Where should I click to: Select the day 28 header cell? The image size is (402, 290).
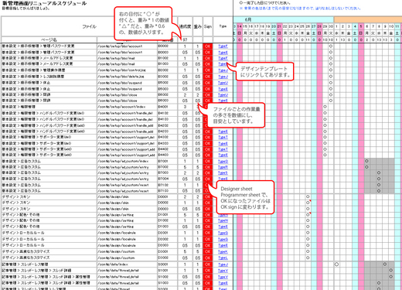click(x=319, y=26)
